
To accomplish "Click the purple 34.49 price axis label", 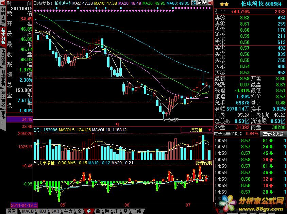I will coord(19,119).
